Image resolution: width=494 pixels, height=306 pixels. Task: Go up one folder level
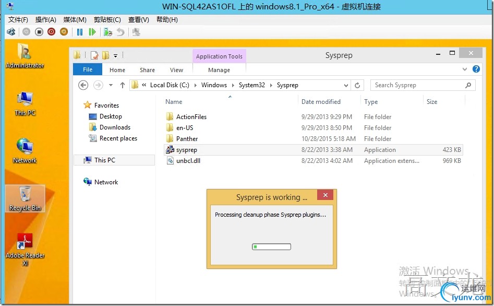coord(123,85)
